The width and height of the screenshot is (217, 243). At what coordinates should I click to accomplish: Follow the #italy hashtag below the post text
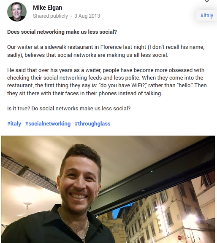pyautogui.click(x=14, y=124)
